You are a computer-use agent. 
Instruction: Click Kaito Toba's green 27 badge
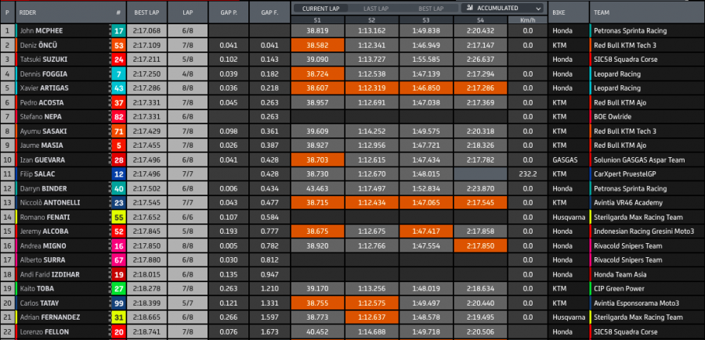pyautogui.click(x=118, y=288)
